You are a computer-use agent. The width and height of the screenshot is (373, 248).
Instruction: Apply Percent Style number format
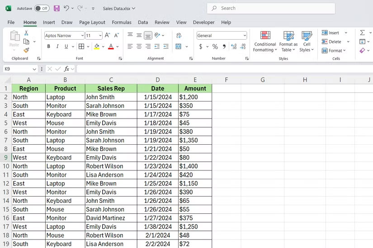pyautogui.click(x=215, y=46)
